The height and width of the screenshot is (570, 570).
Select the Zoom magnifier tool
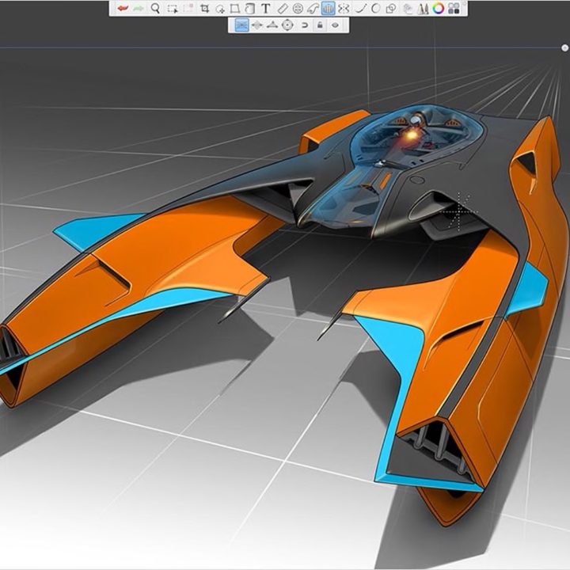(155, 9)
